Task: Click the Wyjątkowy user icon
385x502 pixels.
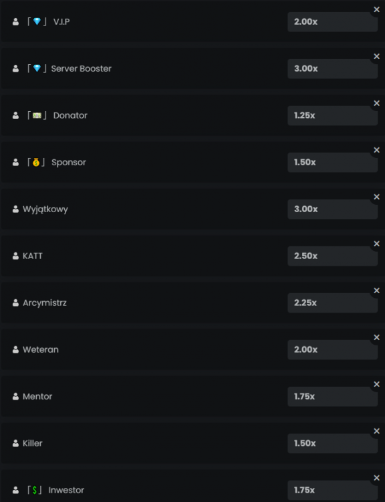Action: pos(15,209)
